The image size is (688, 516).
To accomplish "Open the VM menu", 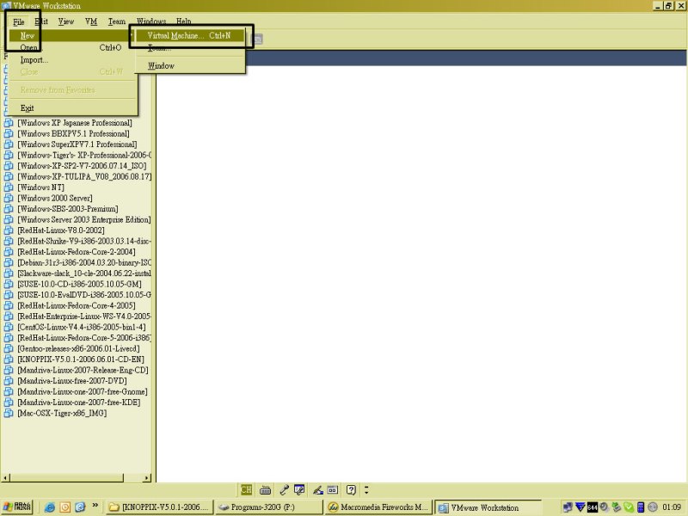I will click(91, 21).
